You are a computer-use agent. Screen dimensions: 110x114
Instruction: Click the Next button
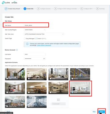click(x=101, y=112)
